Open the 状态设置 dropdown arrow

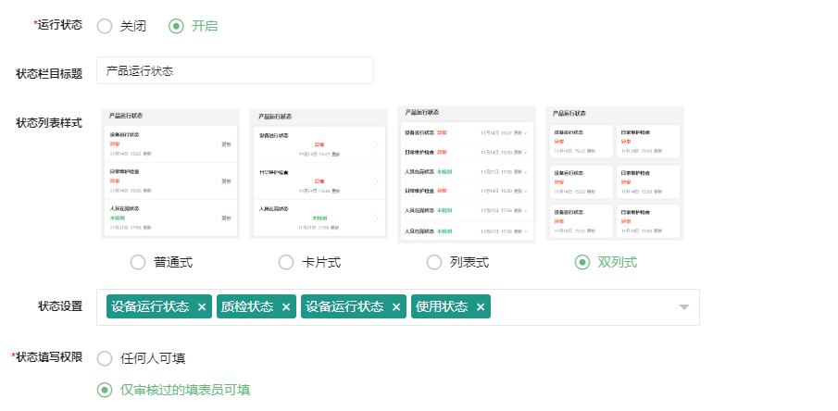pyautogui.click(x=684, y=307)
